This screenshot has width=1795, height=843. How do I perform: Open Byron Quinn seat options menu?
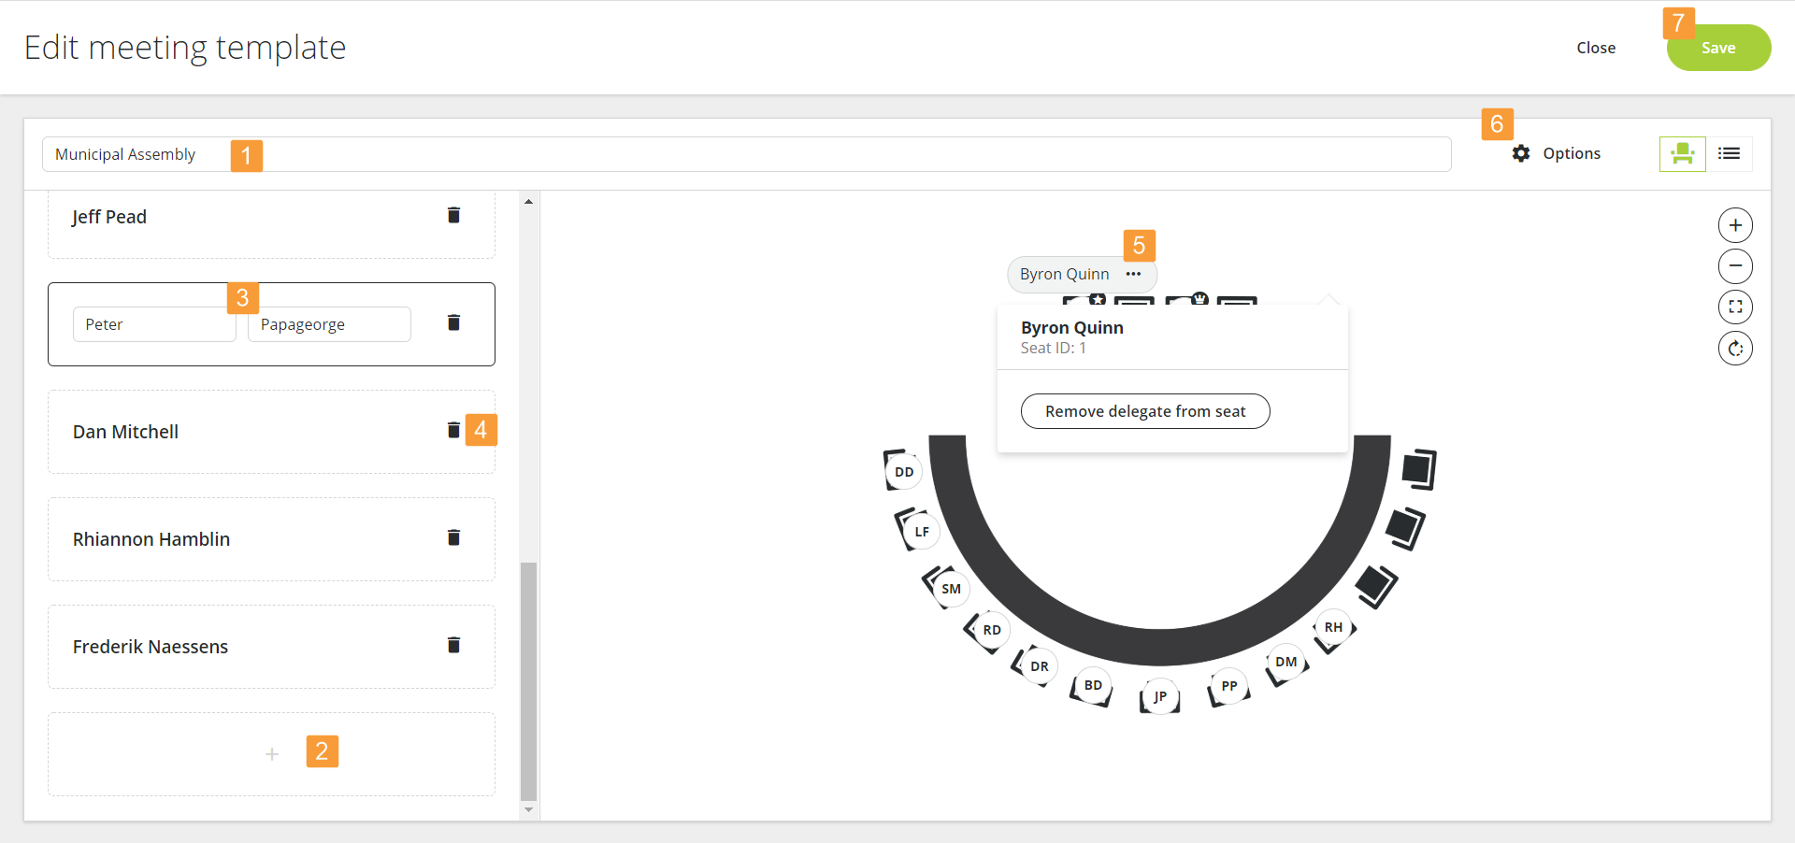point(1133,274)
